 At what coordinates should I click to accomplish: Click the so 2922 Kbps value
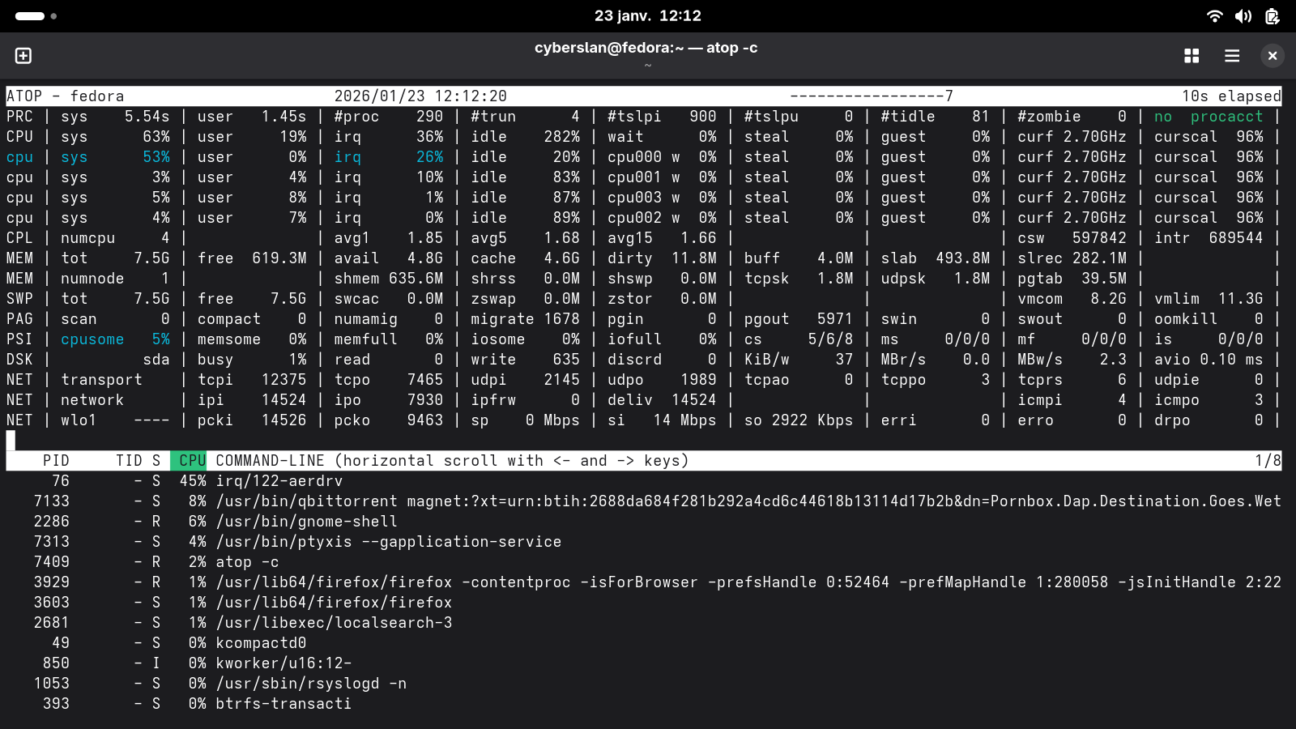pos(799,420)
